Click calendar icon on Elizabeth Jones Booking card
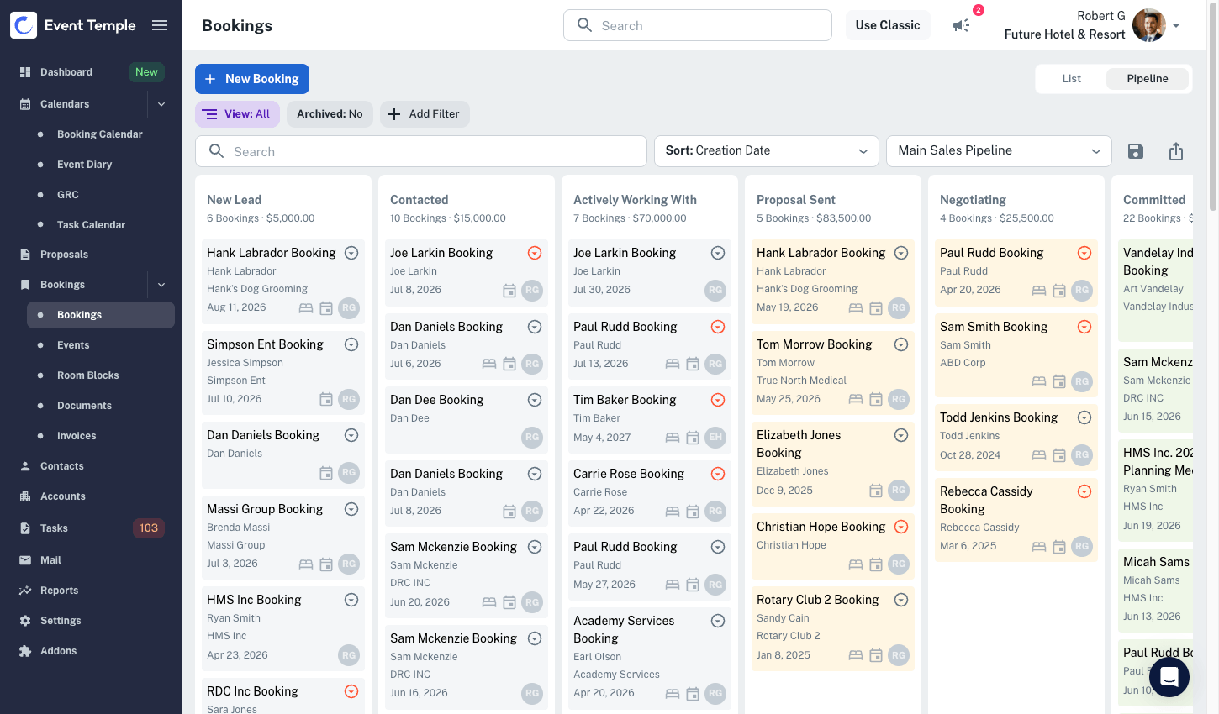The width and height of the screenshot is (1219, 714). tap(876, 491)
